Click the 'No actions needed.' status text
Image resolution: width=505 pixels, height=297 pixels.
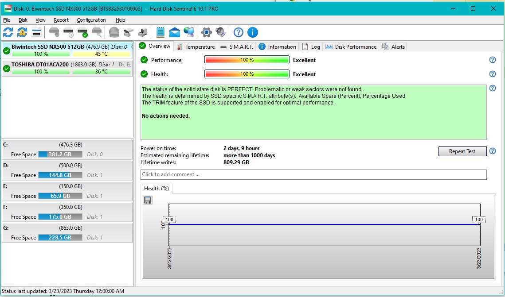[166, 116]
